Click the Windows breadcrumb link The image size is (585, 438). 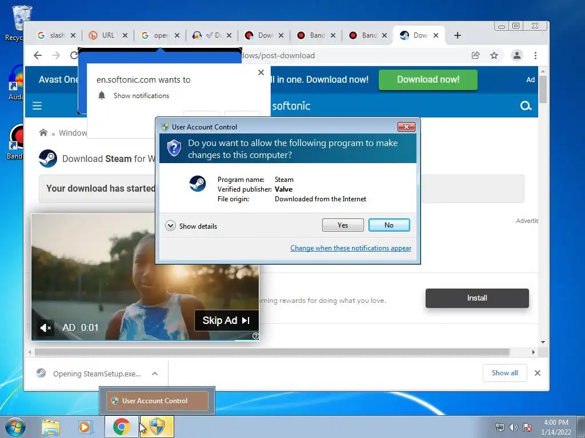tap(73, 133)
